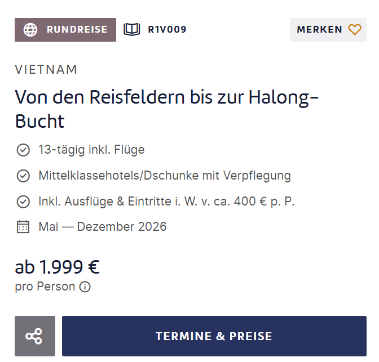The image size is (379, 362).
Task: Open Termine & Preise
Action: click(214, 336)
